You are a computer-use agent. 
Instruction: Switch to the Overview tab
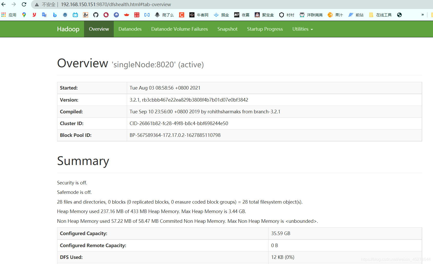coord(99,29)
